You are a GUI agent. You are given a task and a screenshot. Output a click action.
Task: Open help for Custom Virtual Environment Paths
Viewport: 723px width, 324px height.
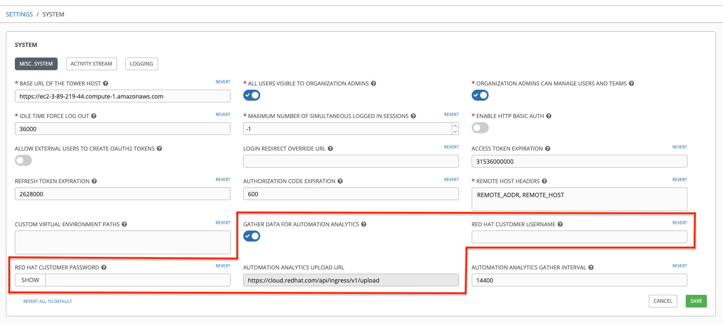coord(124,225)
